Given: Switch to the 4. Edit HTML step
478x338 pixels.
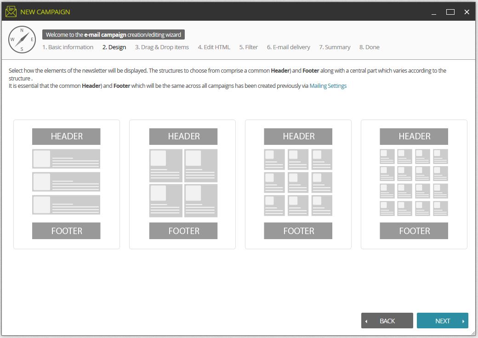Looking at the screenshot, I should tap(214, 47).
